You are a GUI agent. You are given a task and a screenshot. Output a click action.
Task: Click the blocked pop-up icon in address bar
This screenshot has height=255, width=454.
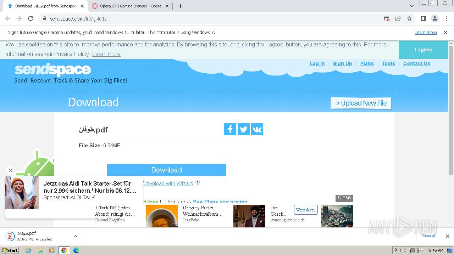387,19
